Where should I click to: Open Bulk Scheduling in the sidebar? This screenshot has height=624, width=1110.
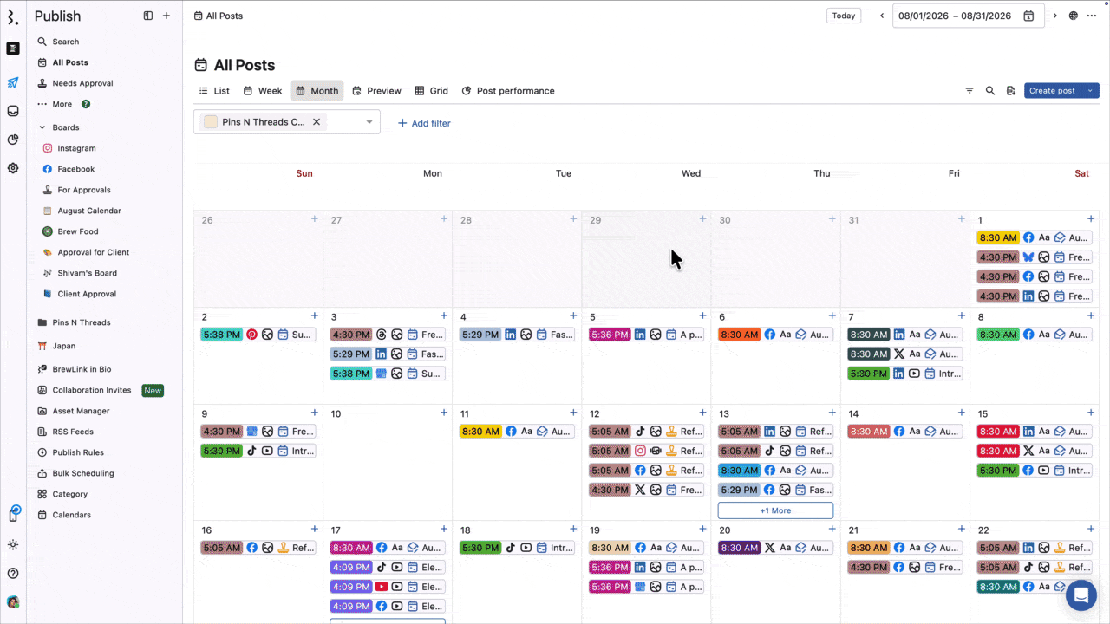click(83, 473)
